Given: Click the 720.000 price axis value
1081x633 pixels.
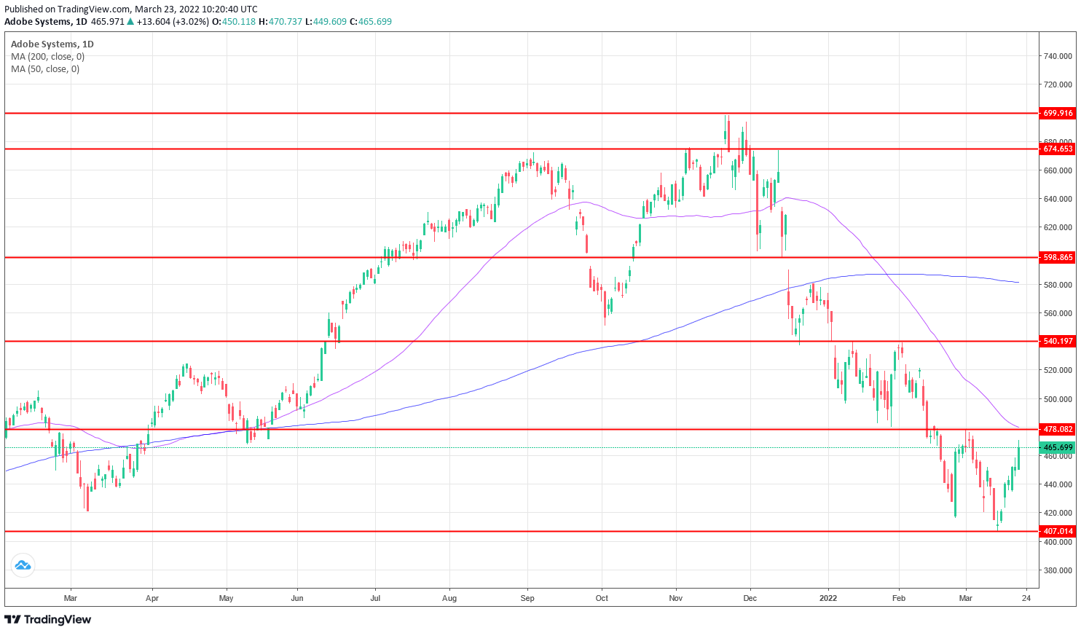Looking at the screenshot, I should point(1058,84).
